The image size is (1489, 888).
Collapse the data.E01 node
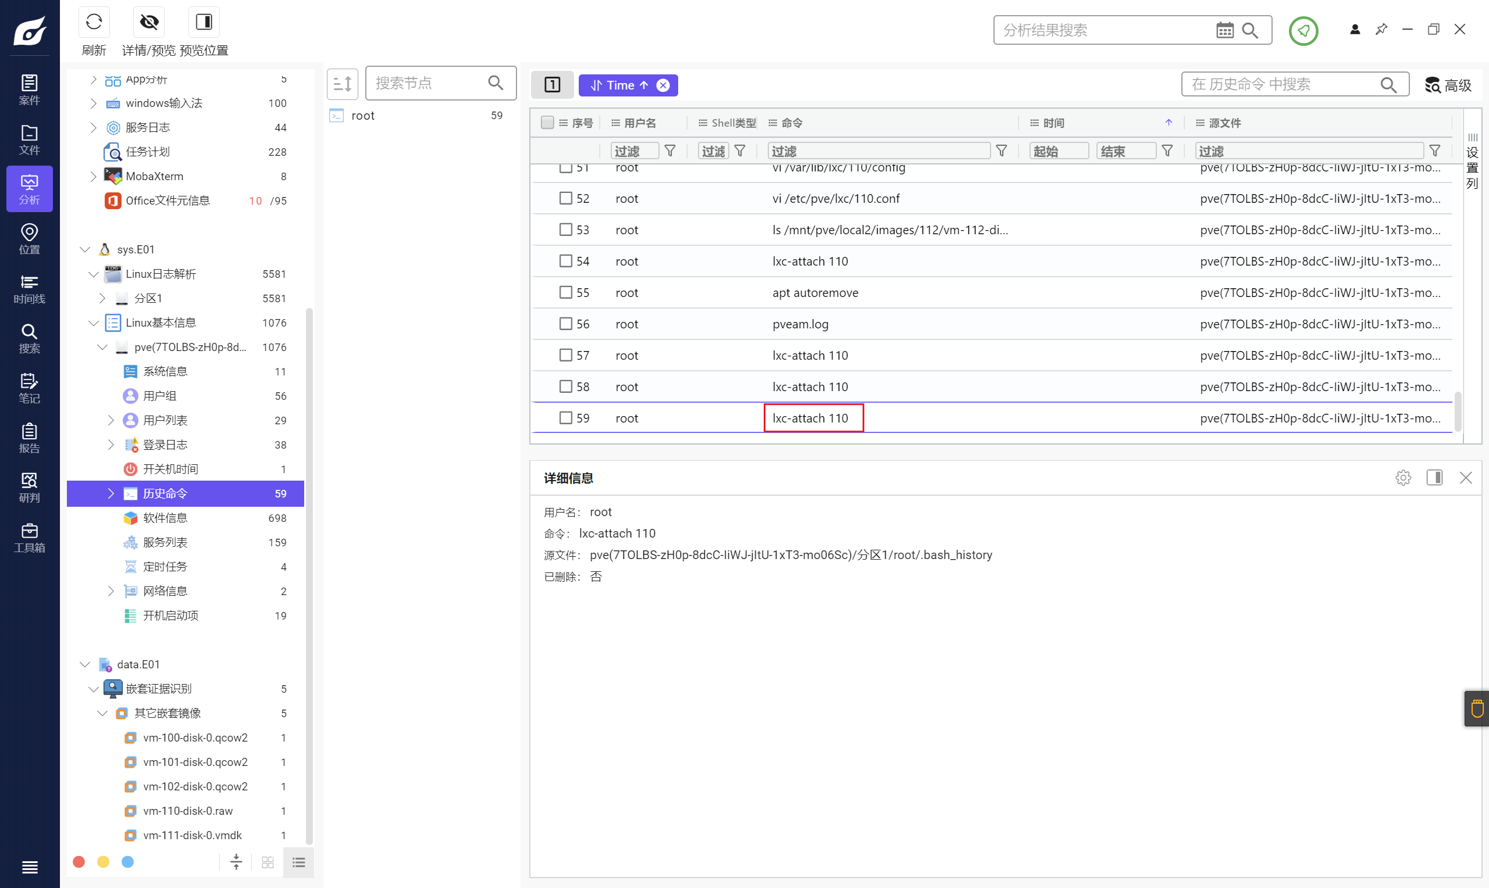pyautogui.click(x=85, y=664)
